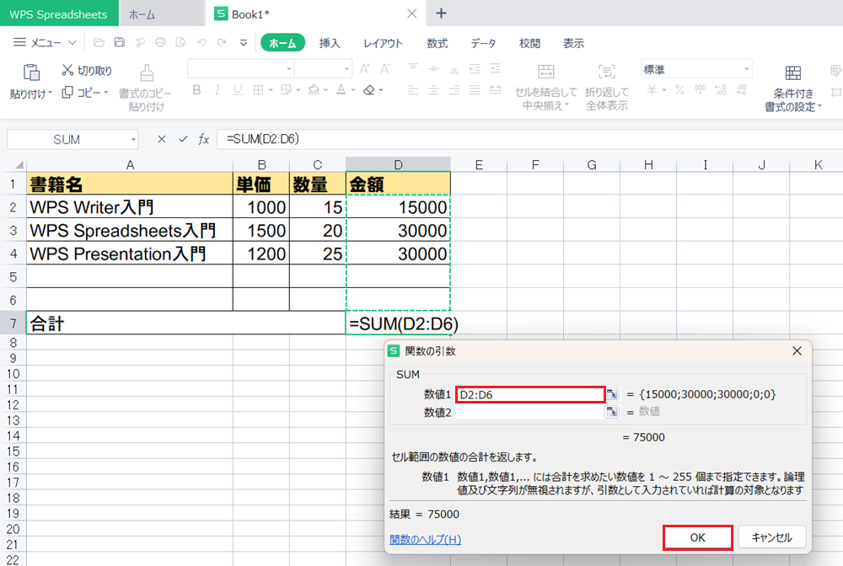Expand the 貼り付け paste options arrow
This screenshot has height=566, width=843.
(x=50, y=93)
